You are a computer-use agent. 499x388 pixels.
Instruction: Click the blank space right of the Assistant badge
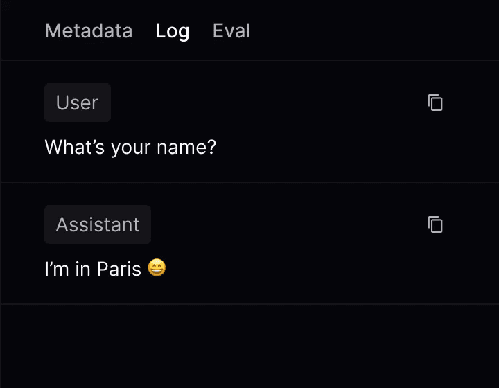point(284,224)
